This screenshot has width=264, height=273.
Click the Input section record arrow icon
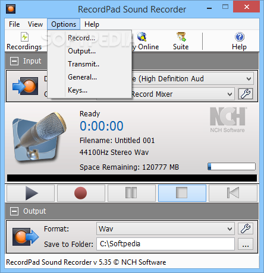(26, 86)
